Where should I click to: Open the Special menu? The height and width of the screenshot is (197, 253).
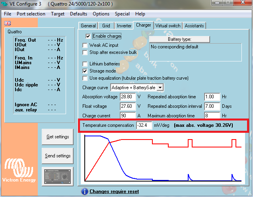point(122,14)
